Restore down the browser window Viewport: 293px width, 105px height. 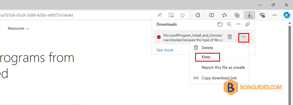click(x=273, y=5)
